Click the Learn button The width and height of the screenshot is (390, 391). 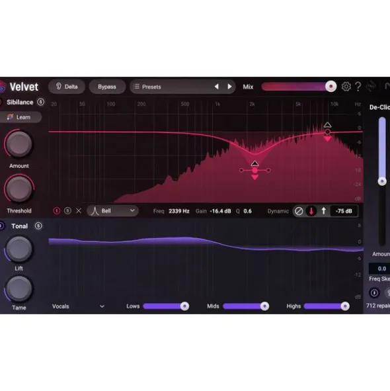[20, 117]
